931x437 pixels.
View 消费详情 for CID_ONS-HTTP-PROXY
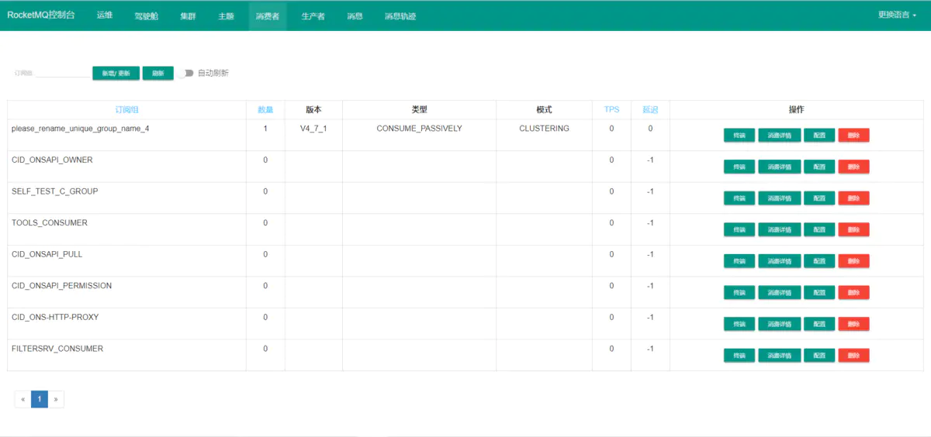point(780,324)
